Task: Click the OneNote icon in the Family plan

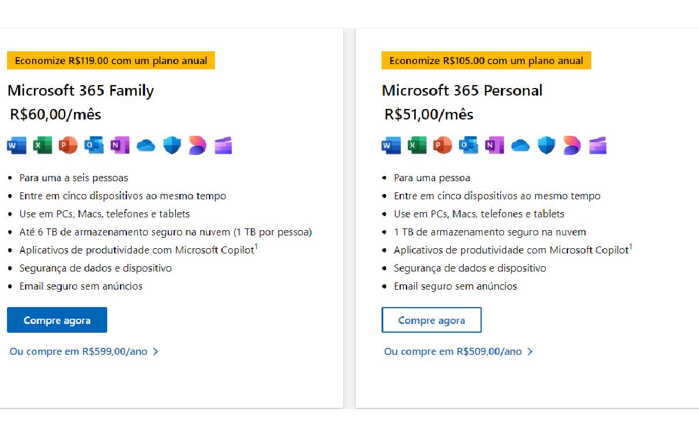Action: click(120, 145)
